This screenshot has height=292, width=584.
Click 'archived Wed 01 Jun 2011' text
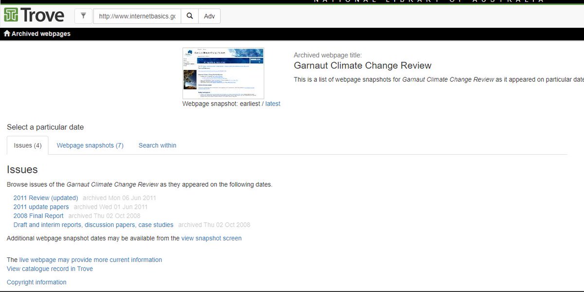tap(110, 207)
